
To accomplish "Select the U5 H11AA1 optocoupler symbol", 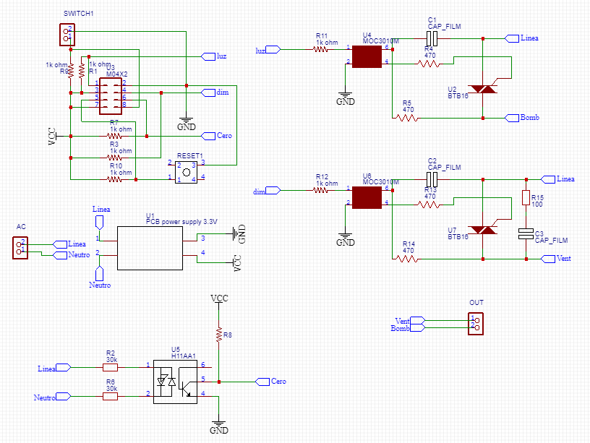I will 176,382.
